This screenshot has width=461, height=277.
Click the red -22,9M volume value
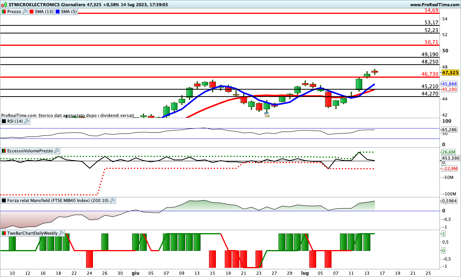coord(449,169)
